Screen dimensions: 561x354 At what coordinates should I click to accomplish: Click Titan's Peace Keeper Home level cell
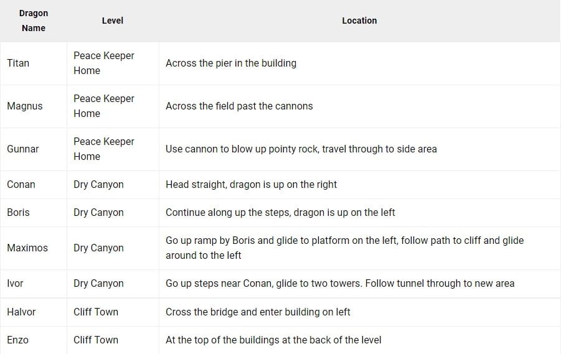[104, 63]
